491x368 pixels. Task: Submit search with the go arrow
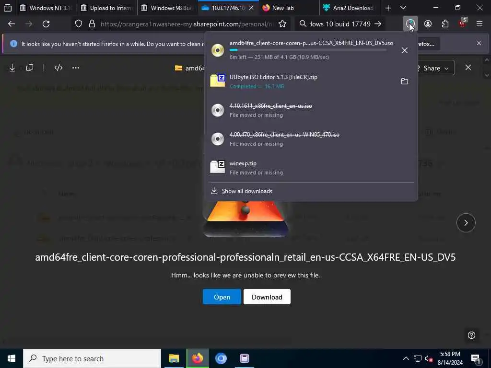pos(378,24)
